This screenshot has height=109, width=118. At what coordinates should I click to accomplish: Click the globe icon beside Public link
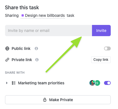tap(7, 48)
